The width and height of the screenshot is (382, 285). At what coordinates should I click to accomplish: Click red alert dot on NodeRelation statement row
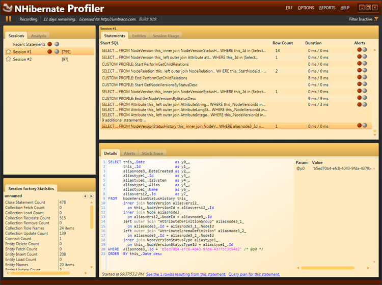pyautogui.click(x=360, y=70)
